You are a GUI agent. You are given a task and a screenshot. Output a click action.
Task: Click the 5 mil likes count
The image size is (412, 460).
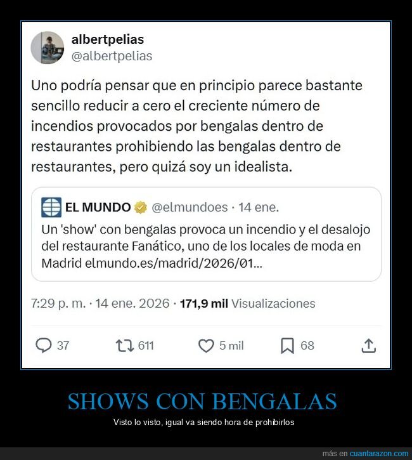(x=231, y=346)
